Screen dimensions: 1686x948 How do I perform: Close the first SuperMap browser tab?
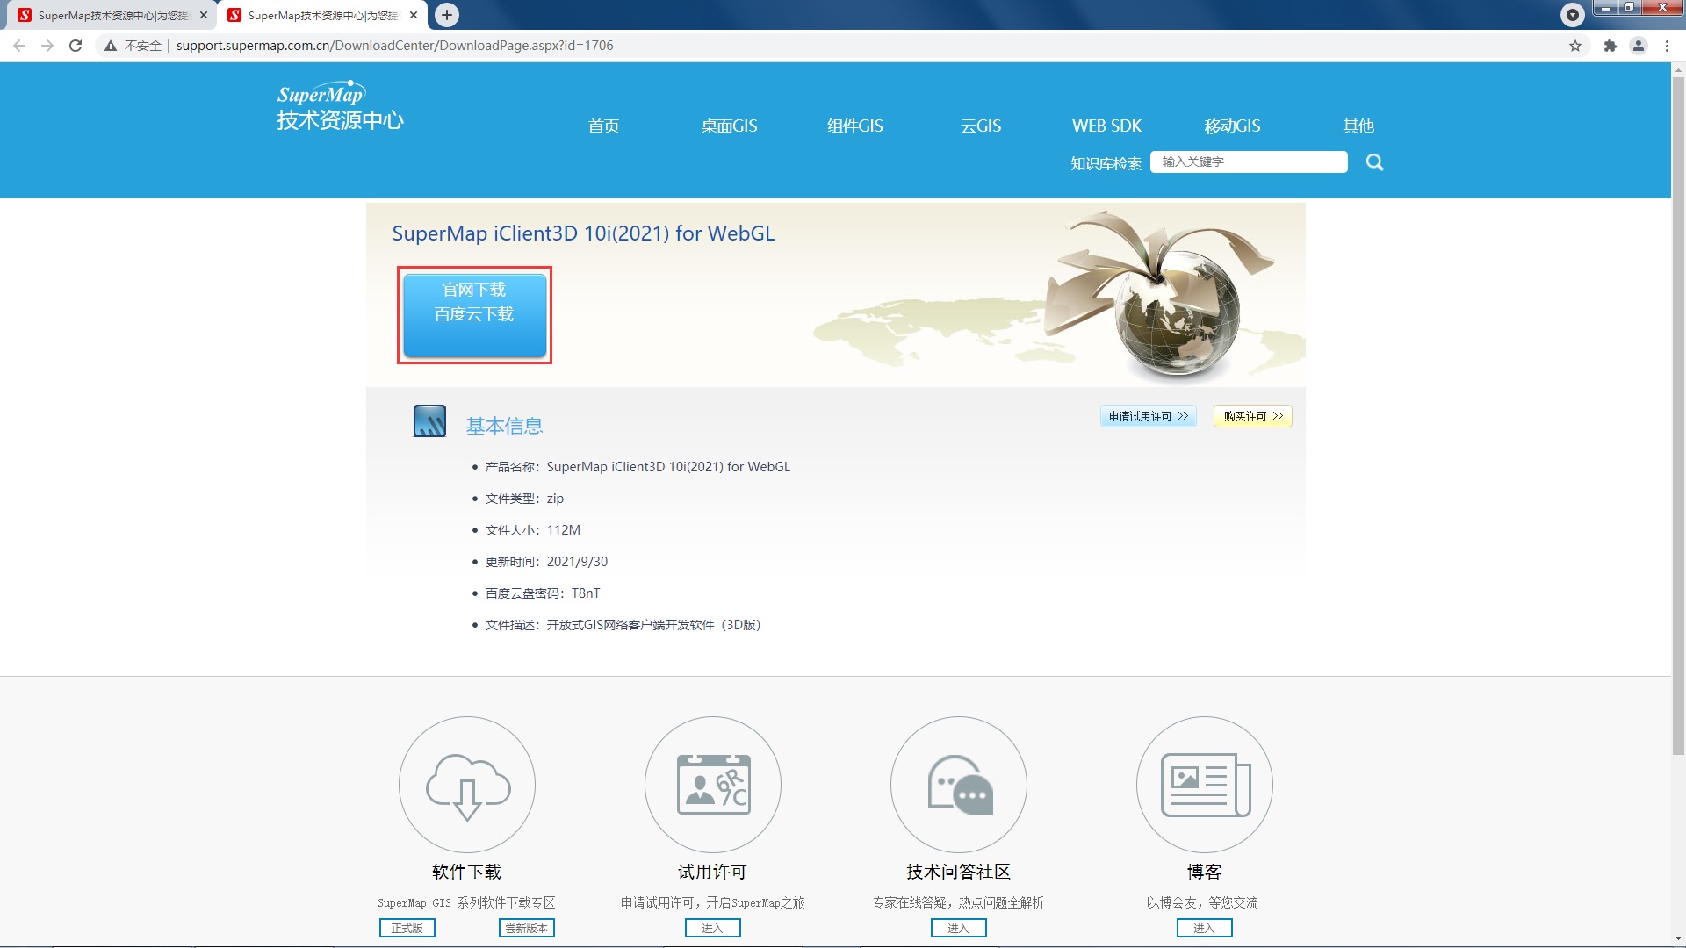(x=204, y=15)
